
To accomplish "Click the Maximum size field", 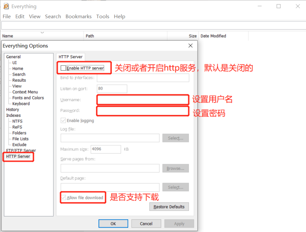I will click(x=105, y=149).
